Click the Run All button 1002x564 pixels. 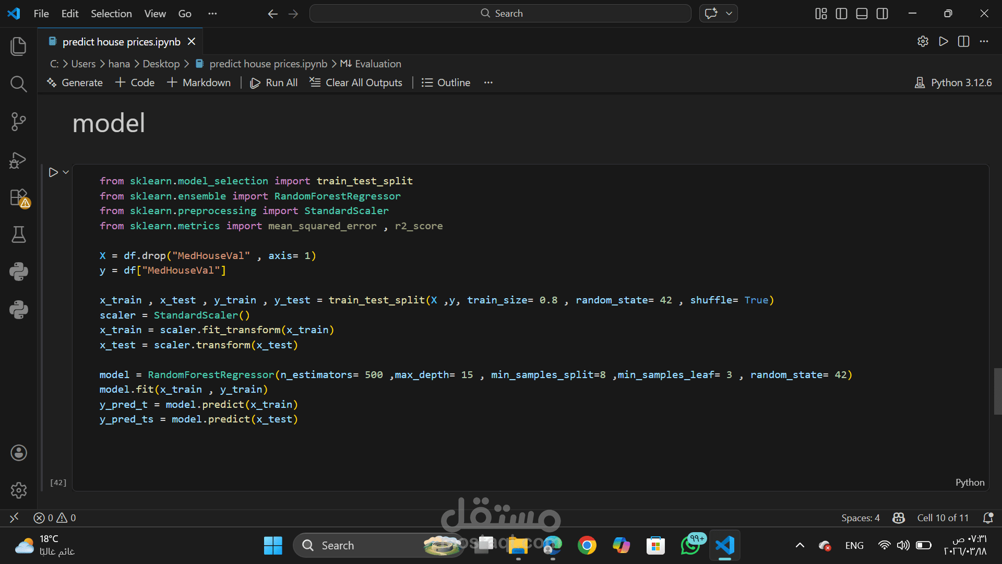click(x=274, y=83)
